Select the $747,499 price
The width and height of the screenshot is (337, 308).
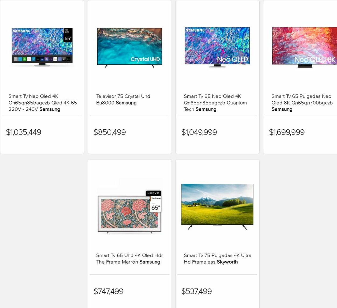pos(108,291)
